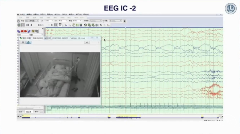Click the icon left of magnifier

pyautogui.click(x=97, y=25)
